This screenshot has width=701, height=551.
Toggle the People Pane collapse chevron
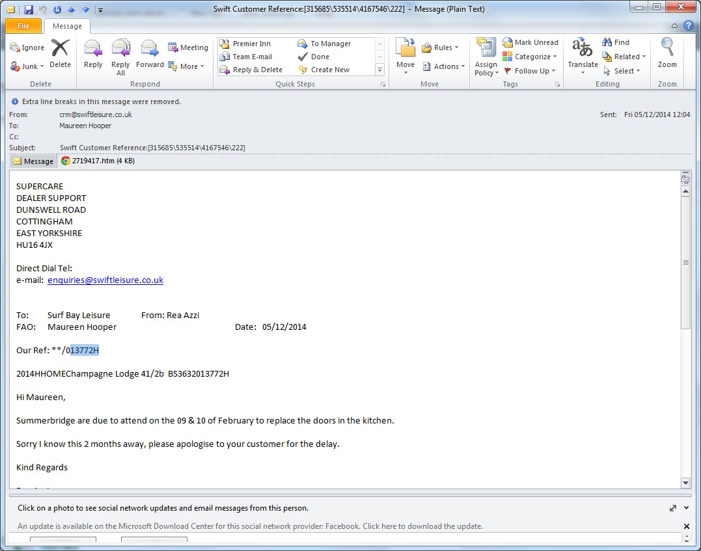(686, 508)
